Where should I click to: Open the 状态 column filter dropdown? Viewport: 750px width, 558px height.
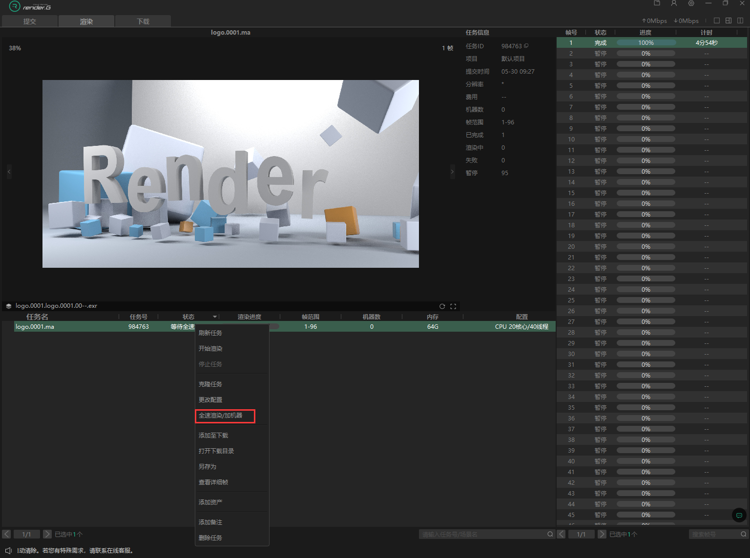coord(215,317)
